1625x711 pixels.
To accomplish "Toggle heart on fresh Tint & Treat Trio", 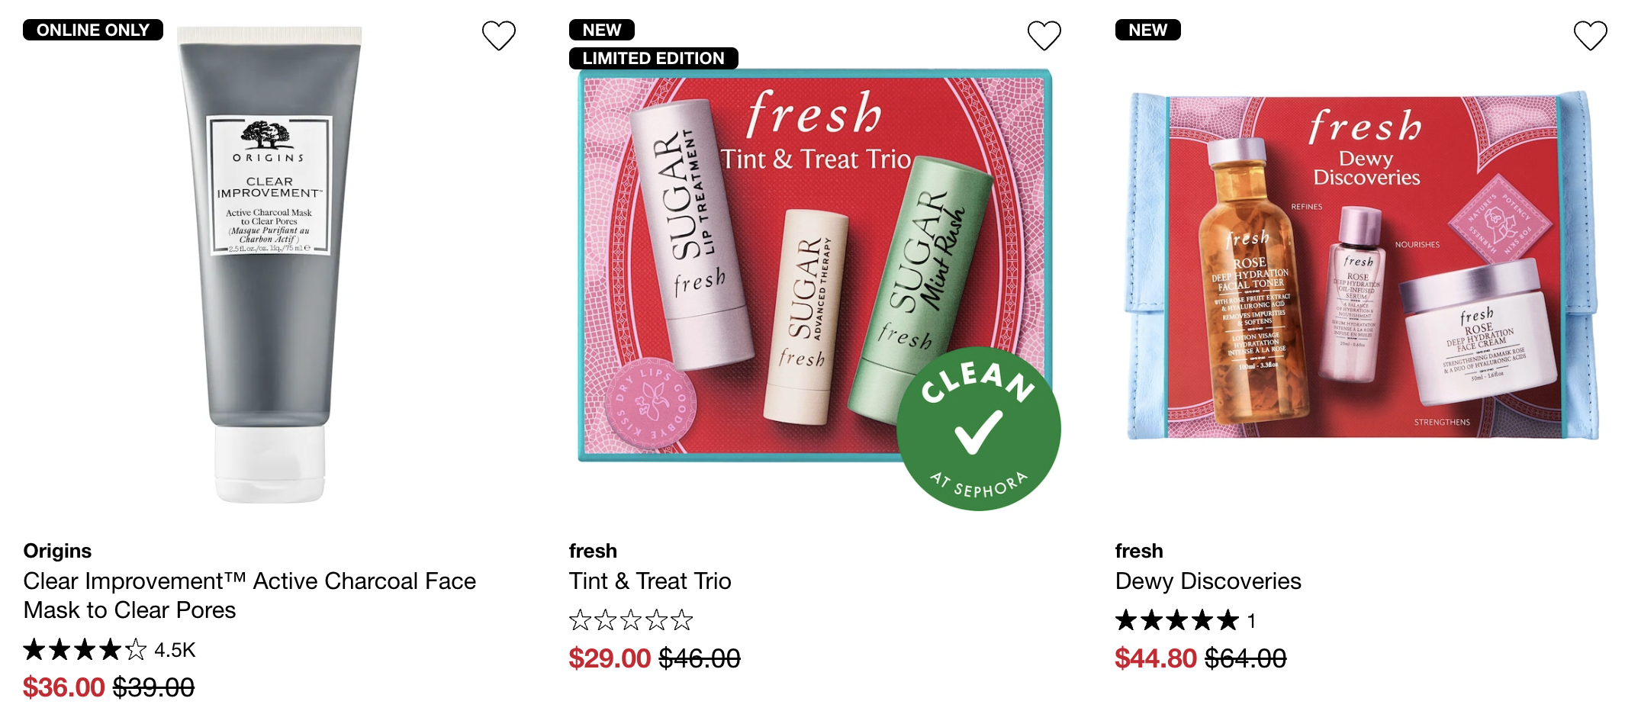I will (1044, 36).
